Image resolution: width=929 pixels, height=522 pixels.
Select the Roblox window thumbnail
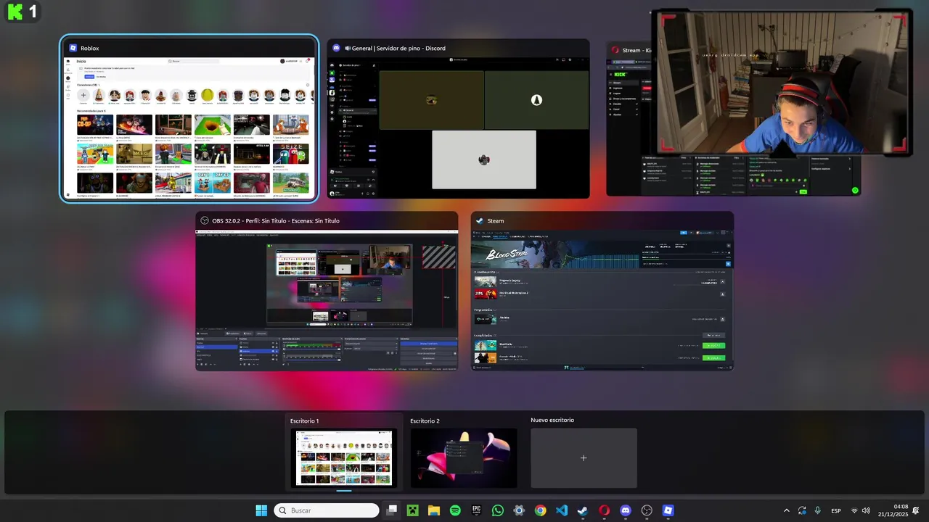(189, 119)
